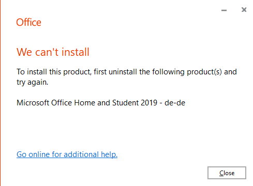Click the underlined C on the Close button
253x186 pixels.
pos(221,173)
